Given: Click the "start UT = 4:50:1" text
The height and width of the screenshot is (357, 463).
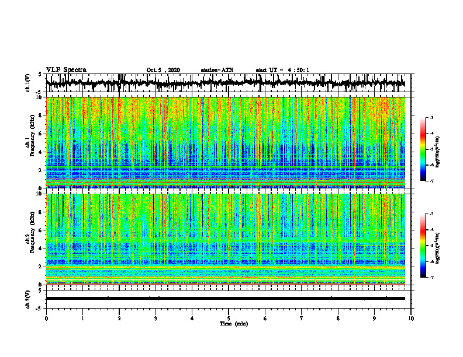Looking at the screenshot, I should pos(282,70).
